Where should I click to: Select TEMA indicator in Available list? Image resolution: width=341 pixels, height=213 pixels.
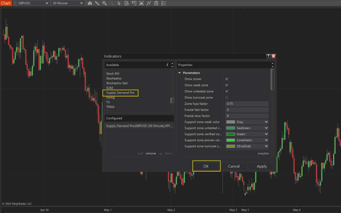[x=110, y=107]
